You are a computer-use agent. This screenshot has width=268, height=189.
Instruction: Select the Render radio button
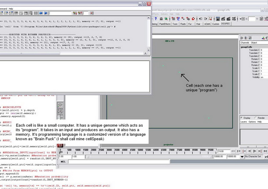256,118
